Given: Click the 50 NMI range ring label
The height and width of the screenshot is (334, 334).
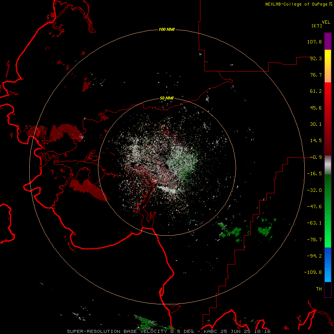Looking at the screenshot, I should (x=167, y=98).
